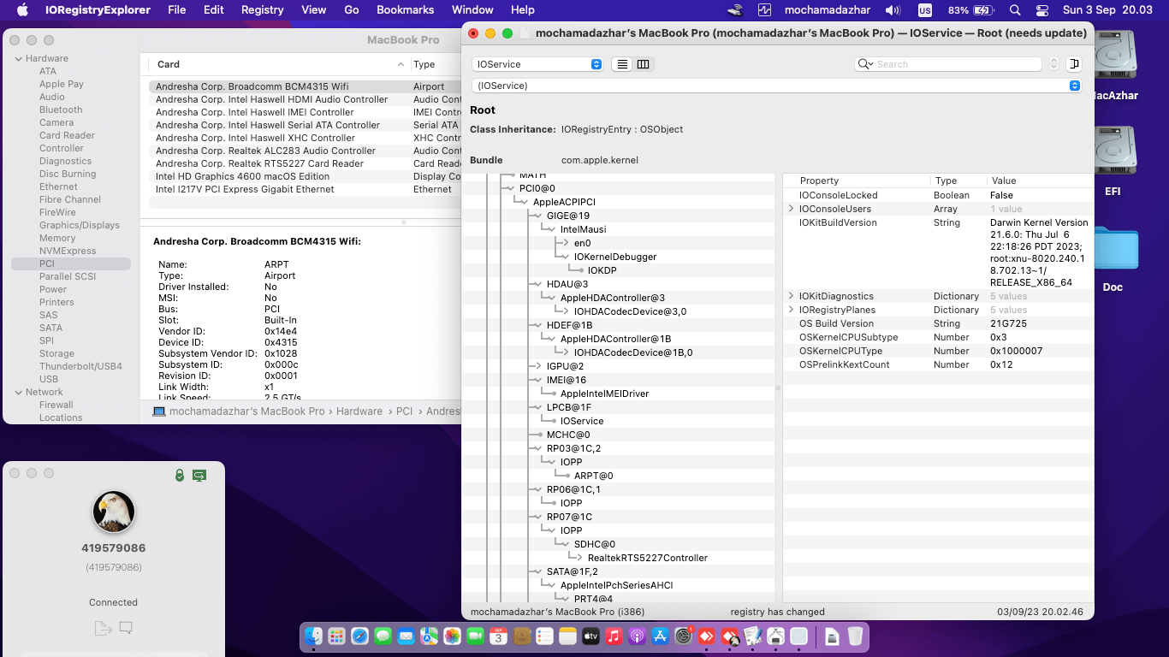Click the search stepper arrows
Screen dimensions: 1169x657
(1053, 64)
